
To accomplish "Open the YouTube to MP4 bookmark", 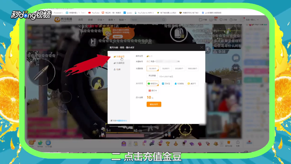I will tap(144, 13).
